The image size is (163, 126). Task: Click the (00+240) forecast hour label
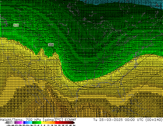(x=154, y=120)
